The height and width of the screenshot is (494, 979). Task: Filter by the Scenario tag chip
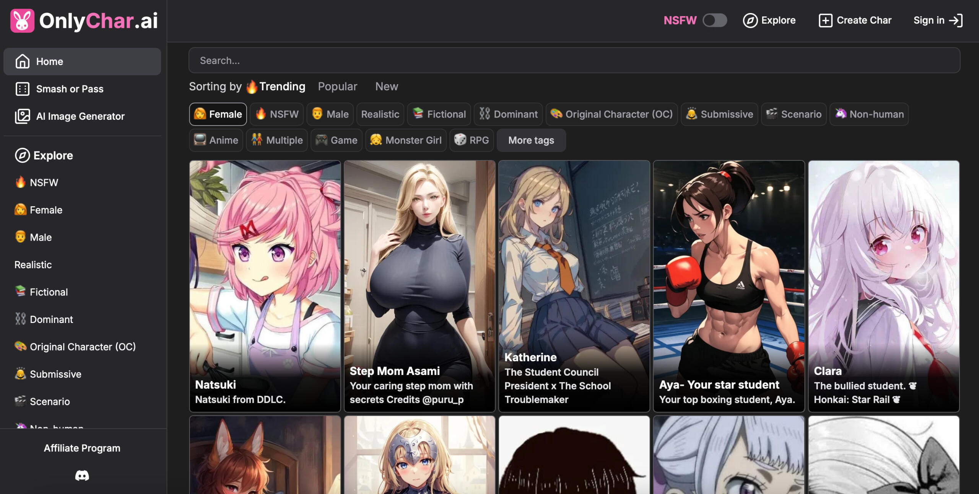point(794,114)
